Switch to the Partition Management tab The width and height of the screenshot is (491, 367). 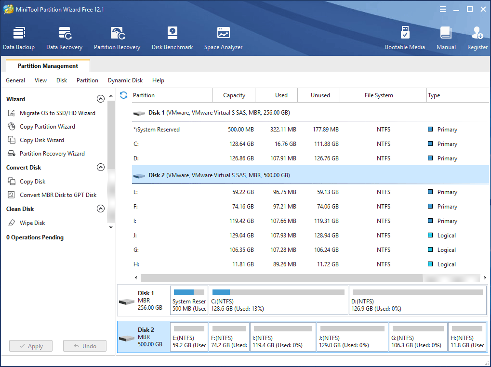[x=47, y=66]
